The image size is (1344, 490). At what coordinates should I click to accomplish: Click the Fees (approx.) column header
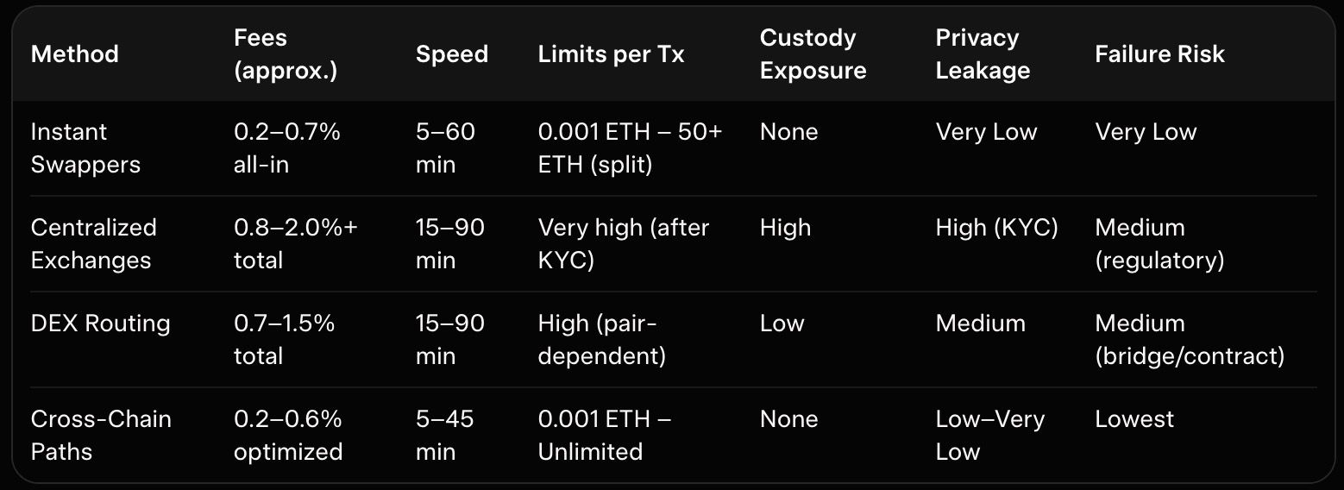[x=285, y=54]
